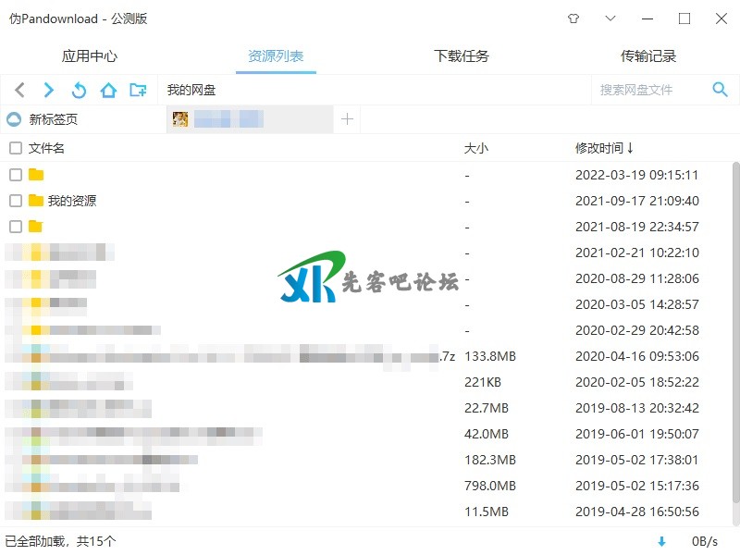Tick the checkbox of the first folder row

pyautogui.click(x=16, y=175)
